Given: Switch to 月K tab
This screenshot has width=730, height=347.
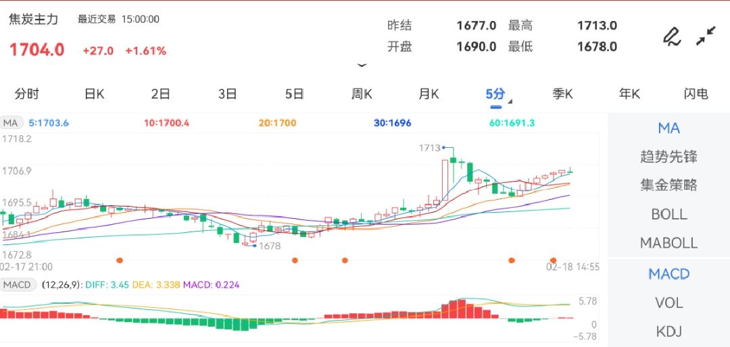Looking at the screenshot, I should (429, 94).
